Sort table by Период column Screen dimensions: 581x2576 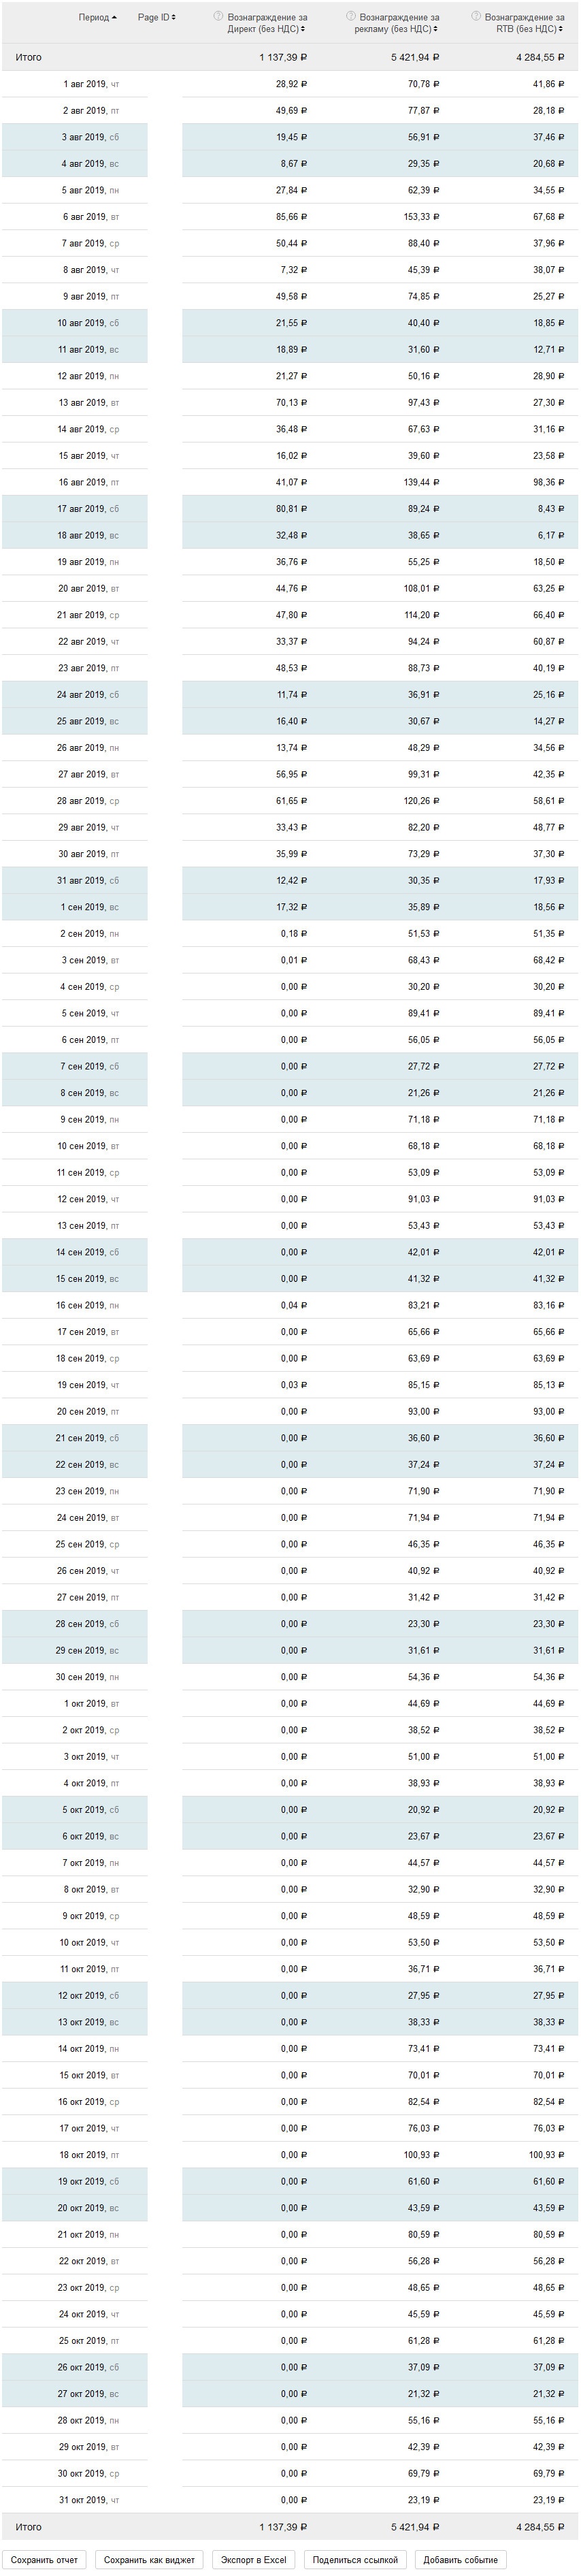point(97,17)
